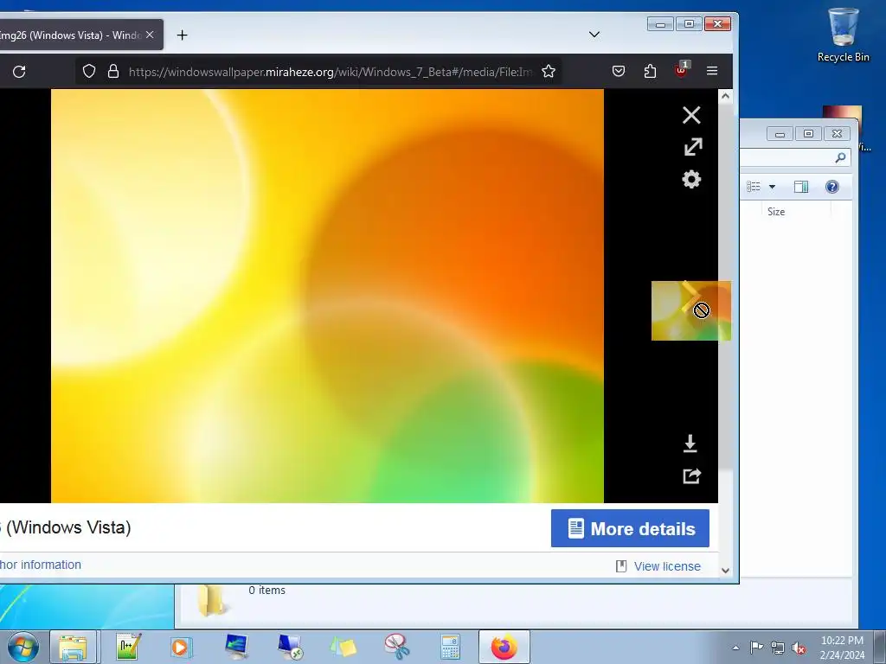Click the Firefox taskbar button
The image size is (886, 664).
[504, 647]
